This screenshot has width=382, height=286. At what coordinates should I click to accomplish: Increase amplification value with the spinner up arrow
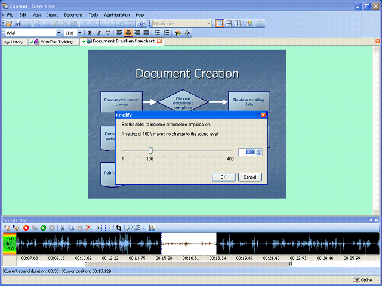click(x=259, y=150)
